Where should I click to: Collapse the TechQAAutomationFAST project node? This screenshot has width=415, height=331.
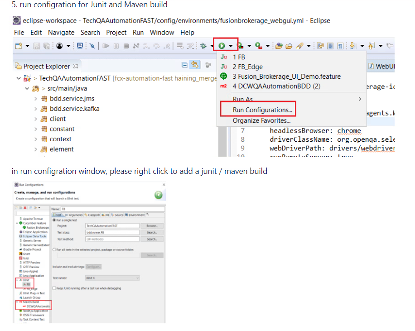click(x=19, y=78)
